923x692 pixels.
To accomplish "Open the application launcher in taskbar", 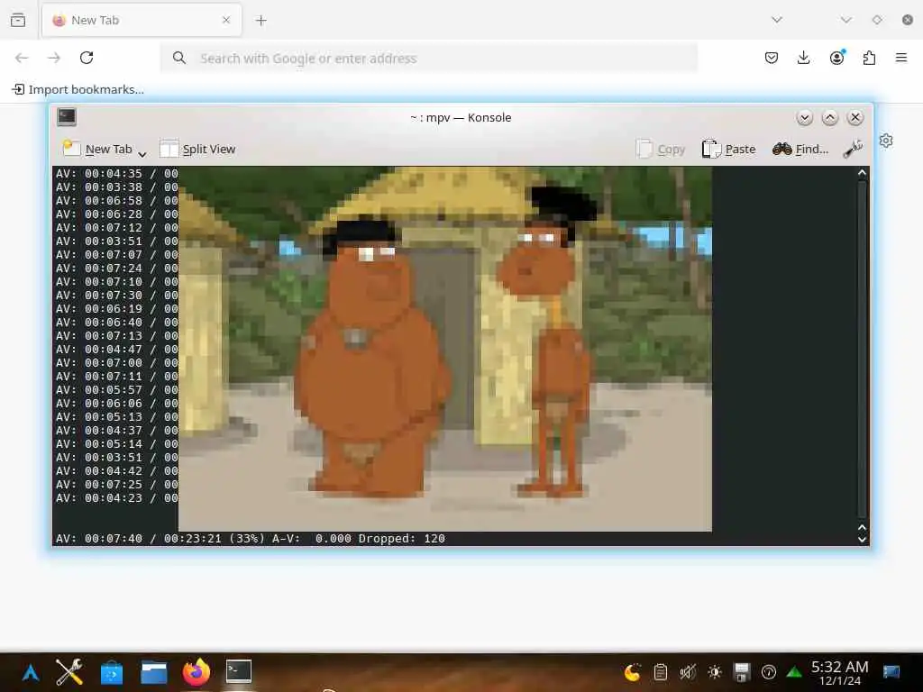I will click(x=31, y=672).
